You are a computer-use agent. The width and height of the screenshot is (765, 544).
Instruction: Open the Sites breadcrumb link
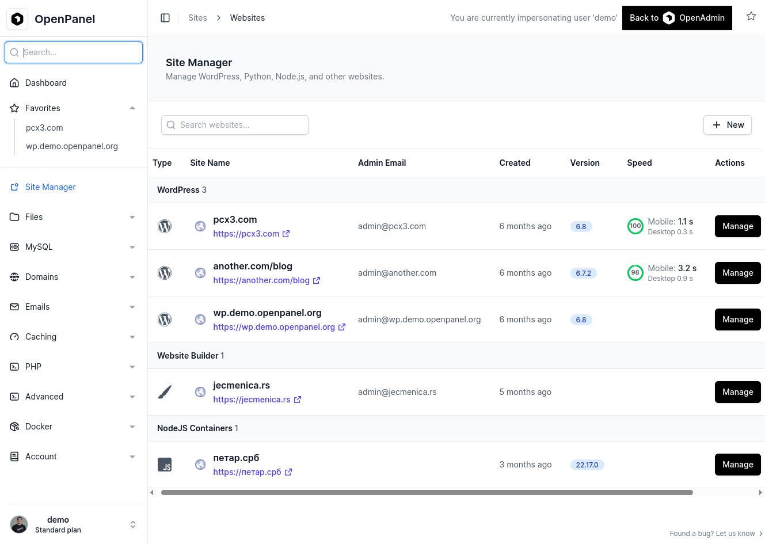point(197,17)
